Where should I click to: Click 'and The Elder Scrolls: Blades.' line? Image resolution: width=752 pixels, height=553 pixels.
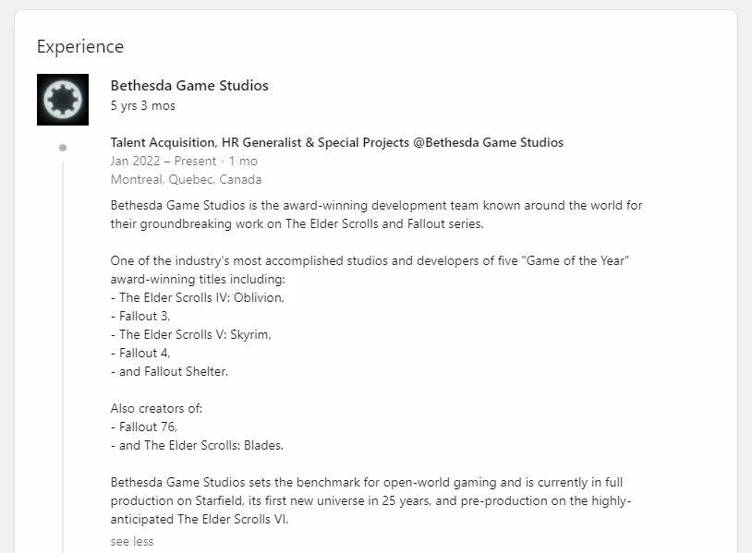197,445
